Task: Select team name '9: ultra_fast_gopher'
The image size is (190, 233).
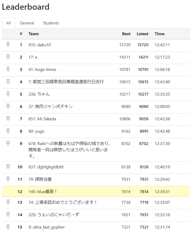Action: click(x=47, y=227)
